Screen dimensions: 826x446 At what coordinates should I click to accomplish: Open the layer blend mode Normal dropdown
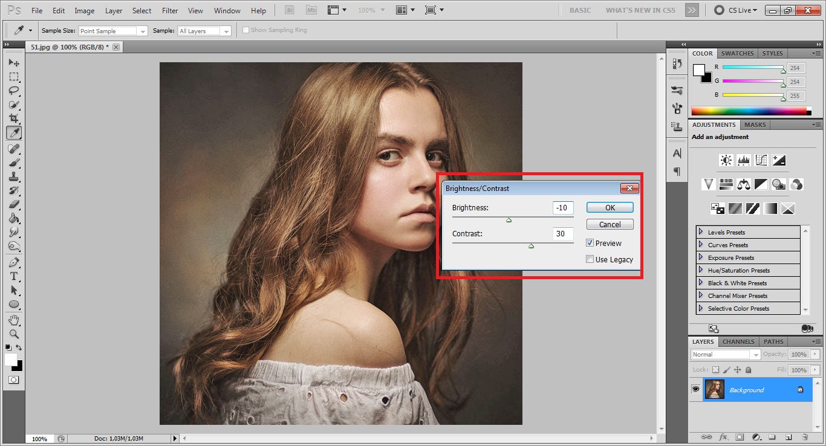pyautogui.click(x=726, y=355)
